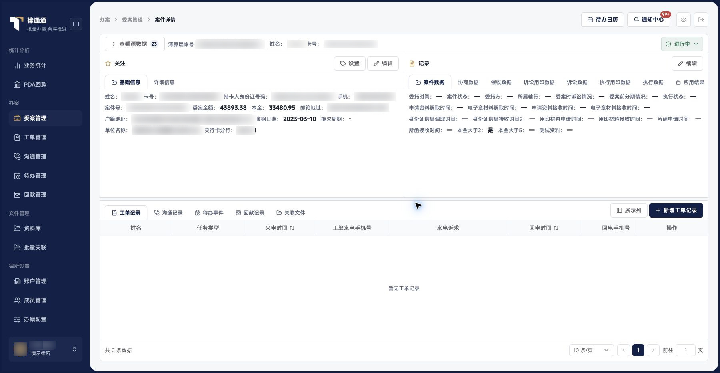720x373 pixels.
Task: Open PDA回款 in the sidebar
Action: [46, 85]
